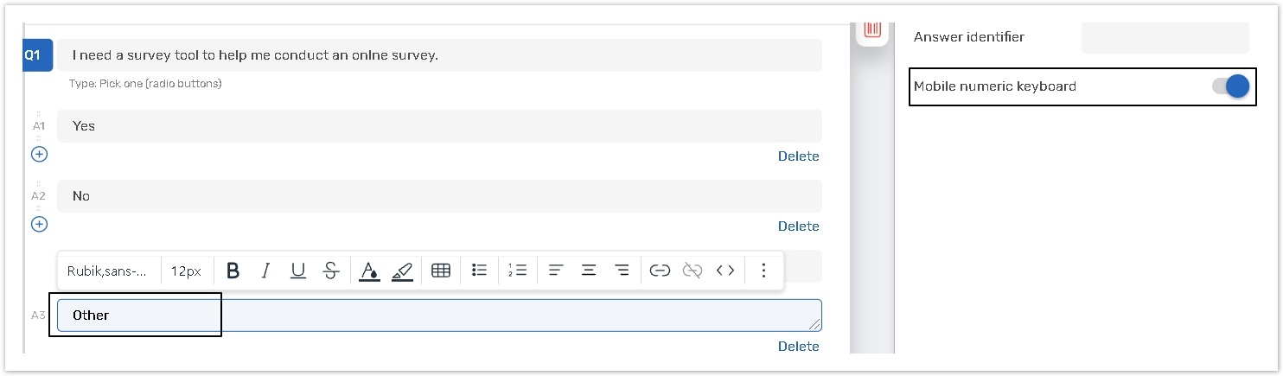Insert a bulleted list
This screenshot has height=376, width=1283.
click(x=480, y=271)
